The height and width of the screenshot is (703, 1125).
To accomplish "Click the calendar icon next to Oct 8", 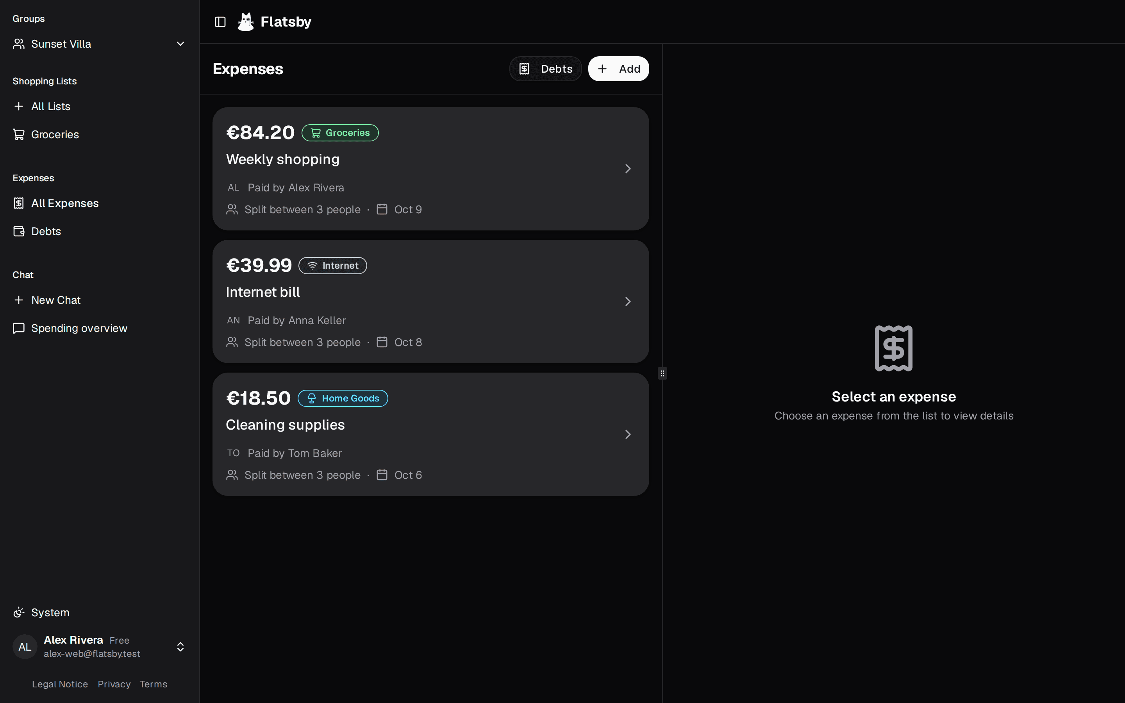I will click(x=382, y=342).
